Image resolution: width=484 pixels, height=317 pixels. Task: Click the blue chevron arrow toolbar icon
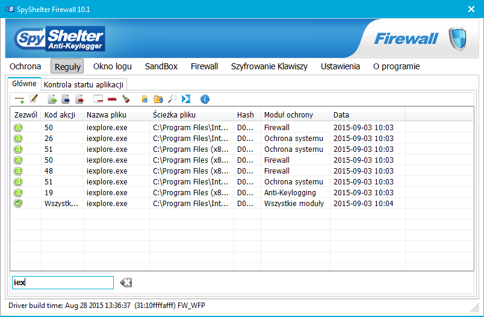186,99
